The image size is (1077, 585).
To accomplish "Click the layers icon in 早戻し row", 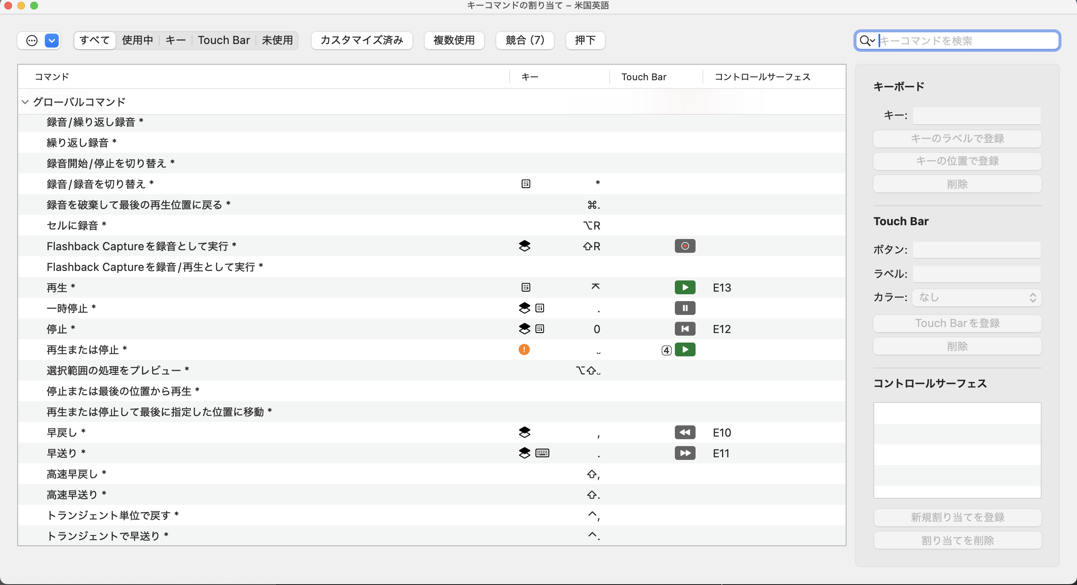I will [x=524, y=432].
